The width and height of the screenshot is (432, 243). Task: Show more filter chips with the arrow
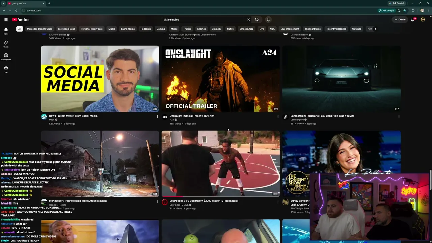[375, 29]
